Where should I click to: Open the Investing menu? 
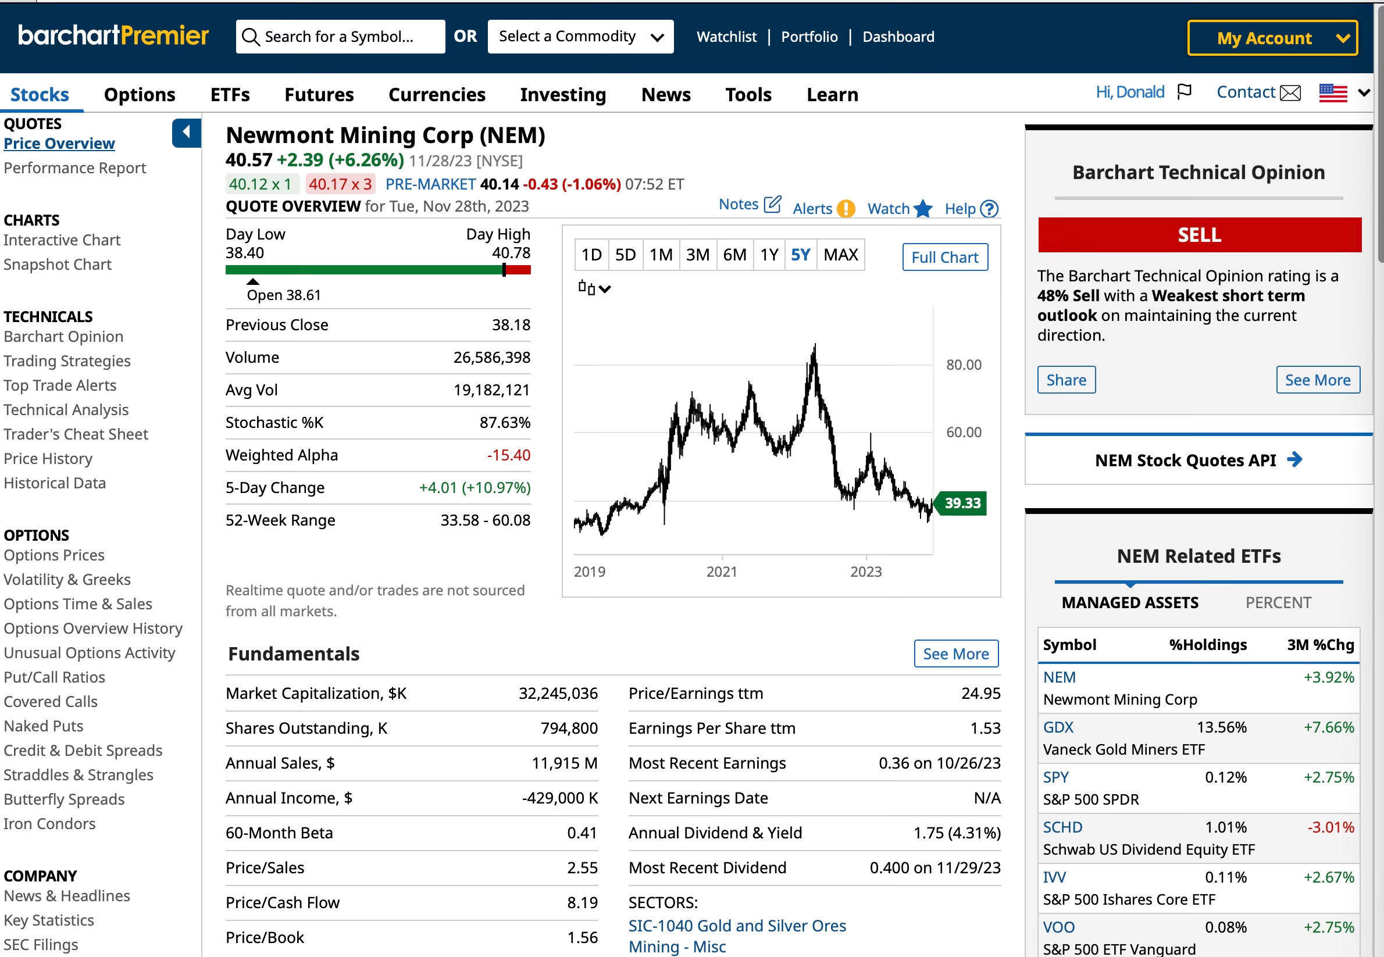click(x=563, y=94)
